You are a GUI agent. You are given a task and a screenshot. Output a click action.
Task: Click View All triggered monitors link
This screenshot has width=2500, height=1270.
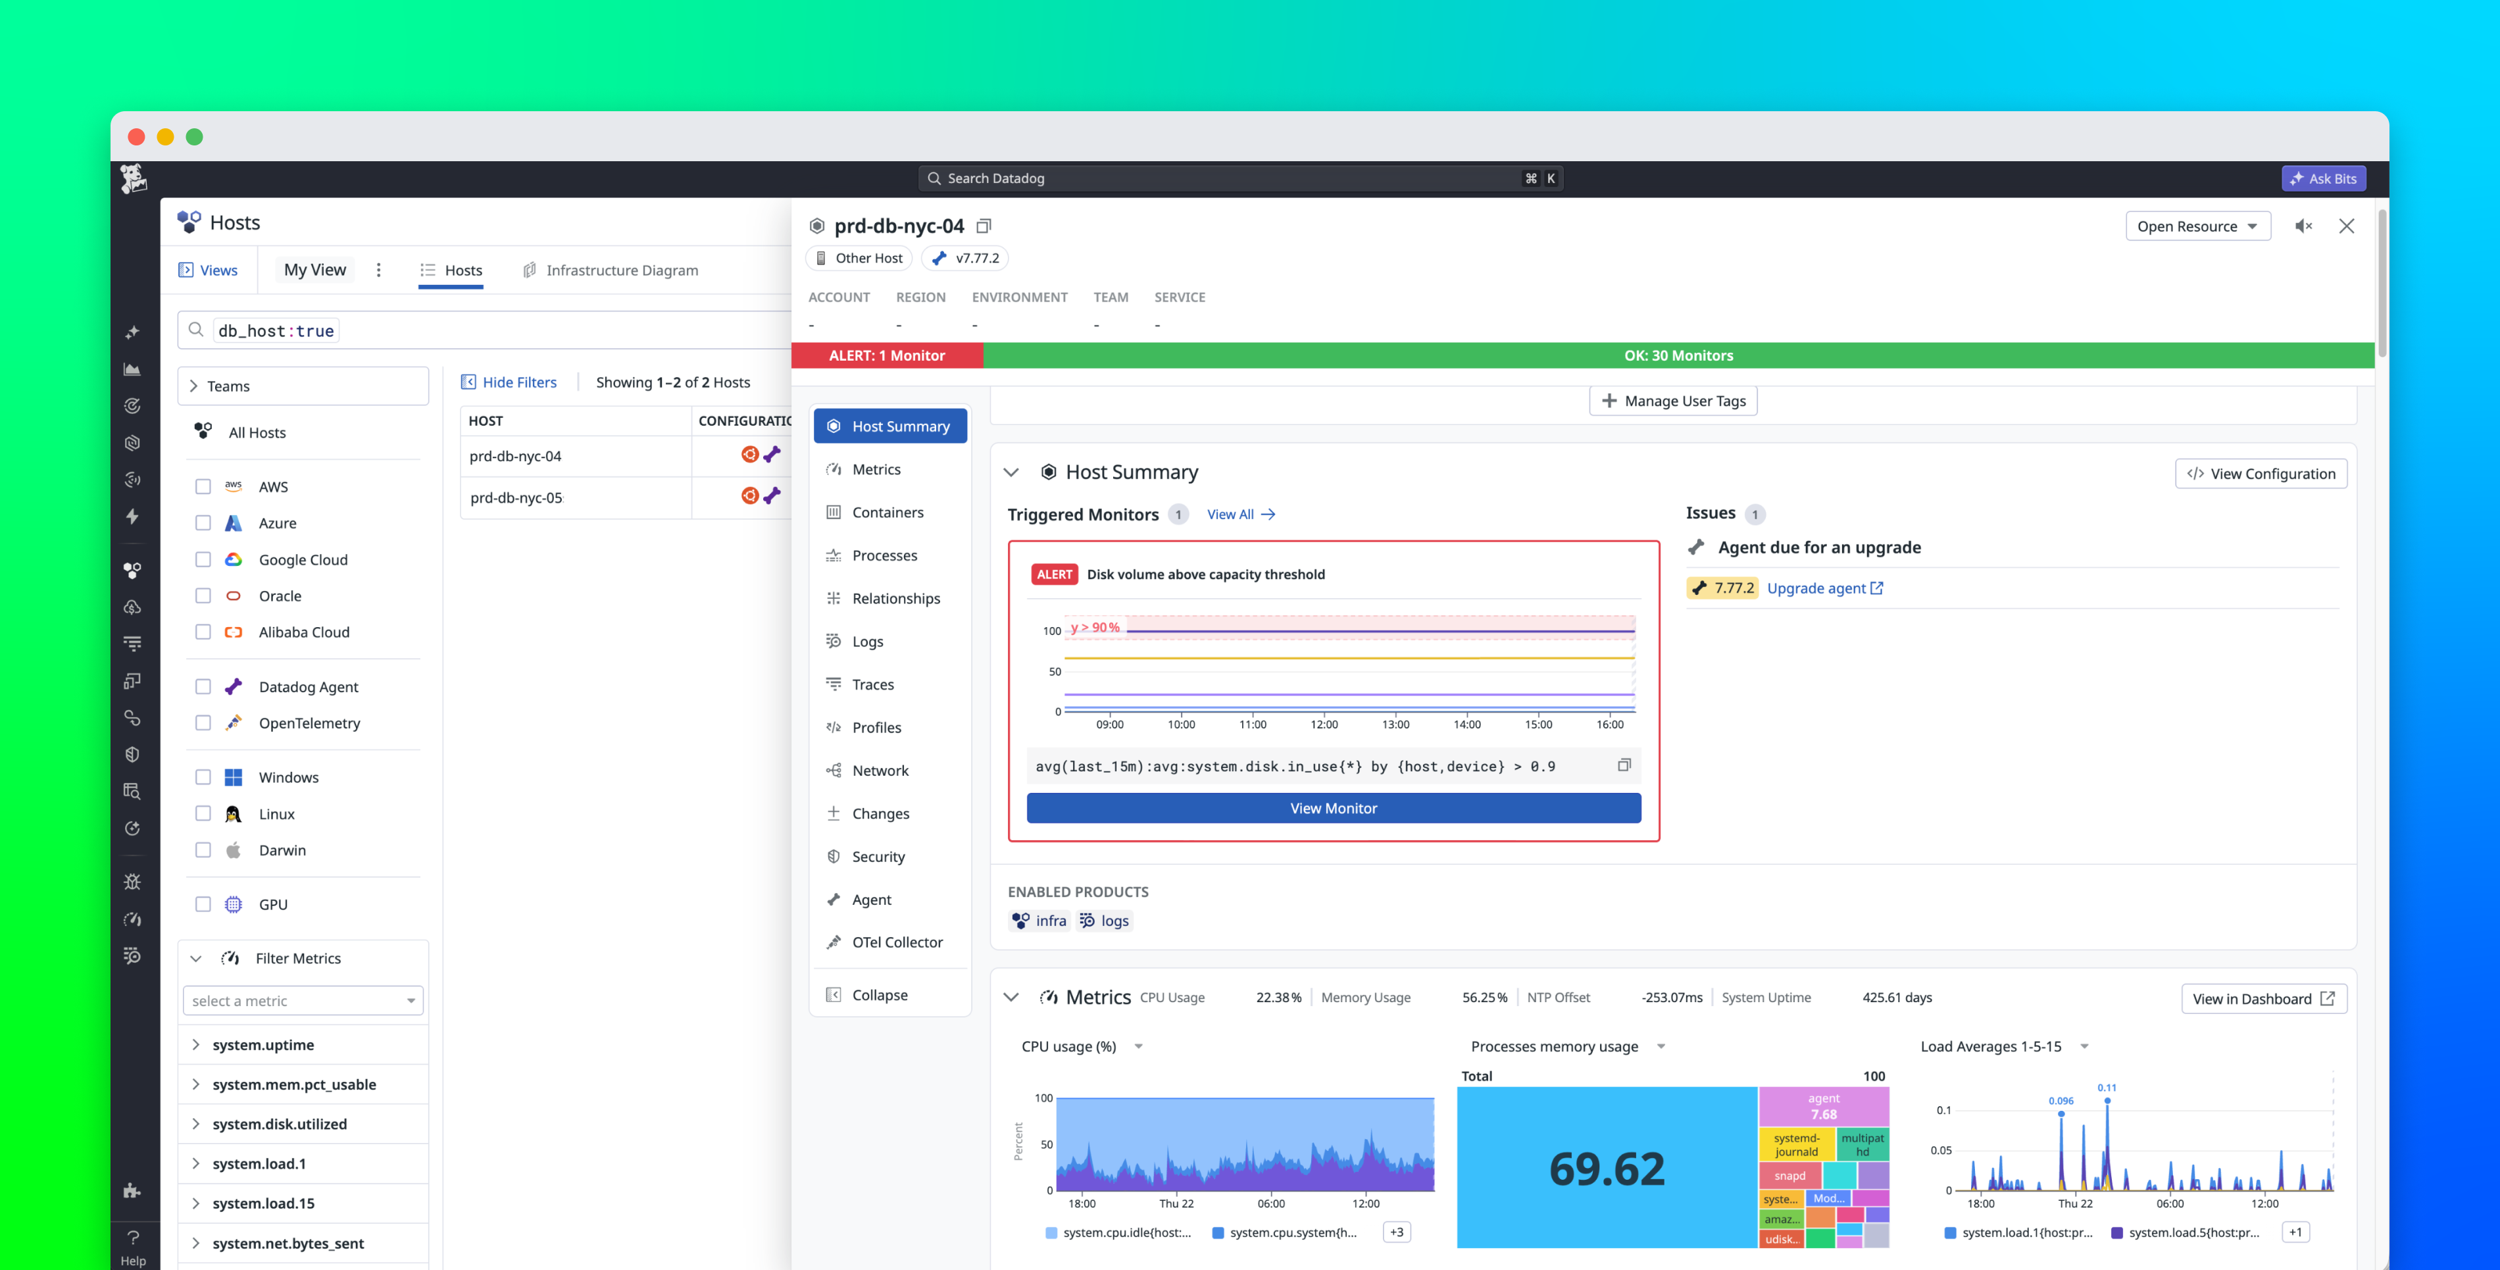(1240, 515)
